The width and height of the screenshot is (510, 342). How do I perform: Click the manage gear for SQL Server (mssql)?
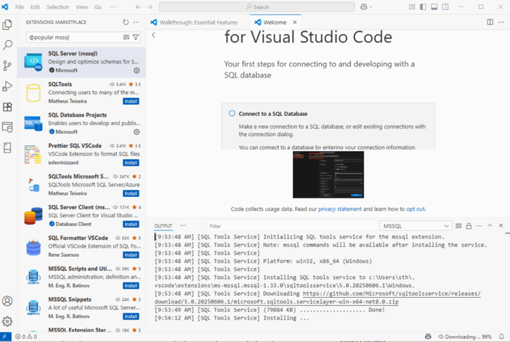tap(136, 70)
